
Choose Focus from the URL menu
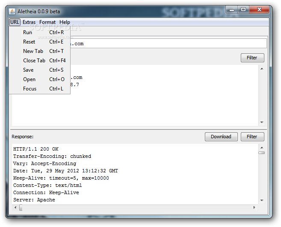(40, 89)
